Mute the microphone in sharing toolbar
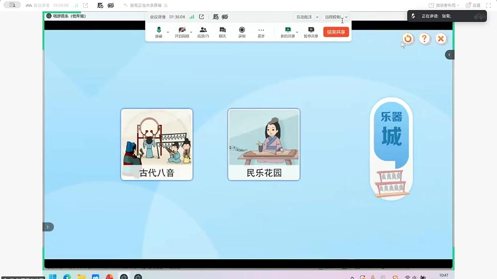The width and height of the screenshot is (497, 279). point(159,32)
